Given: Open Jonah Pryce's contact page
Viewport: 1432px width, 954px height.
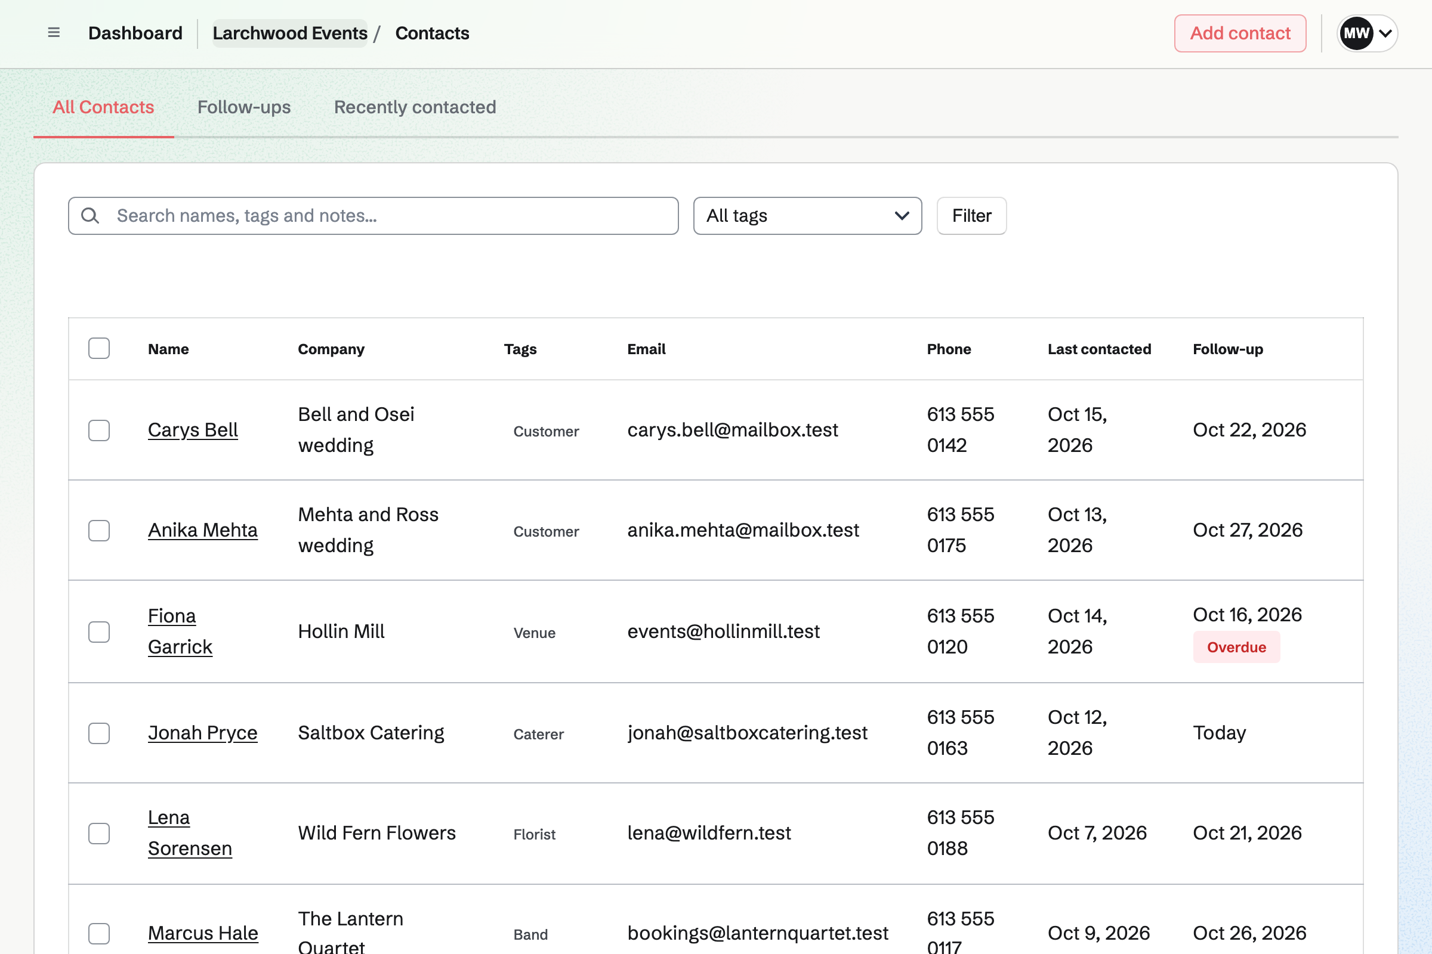Looking at the screenshot, I should [203, 733].
